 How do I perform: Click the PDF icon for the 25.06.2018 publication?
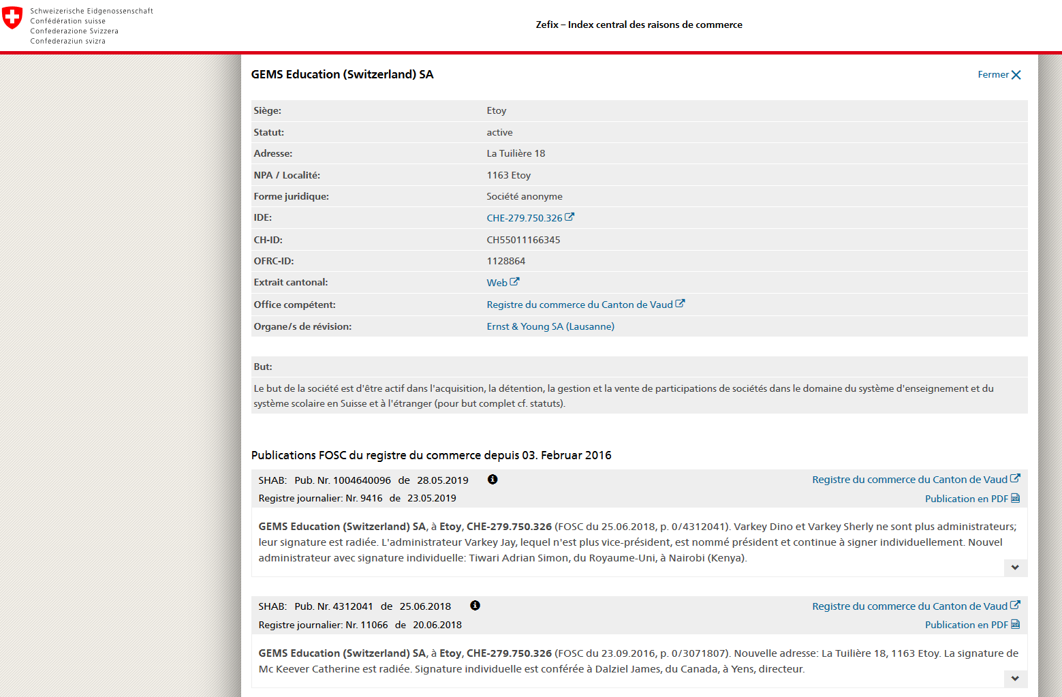[1015, 625]
